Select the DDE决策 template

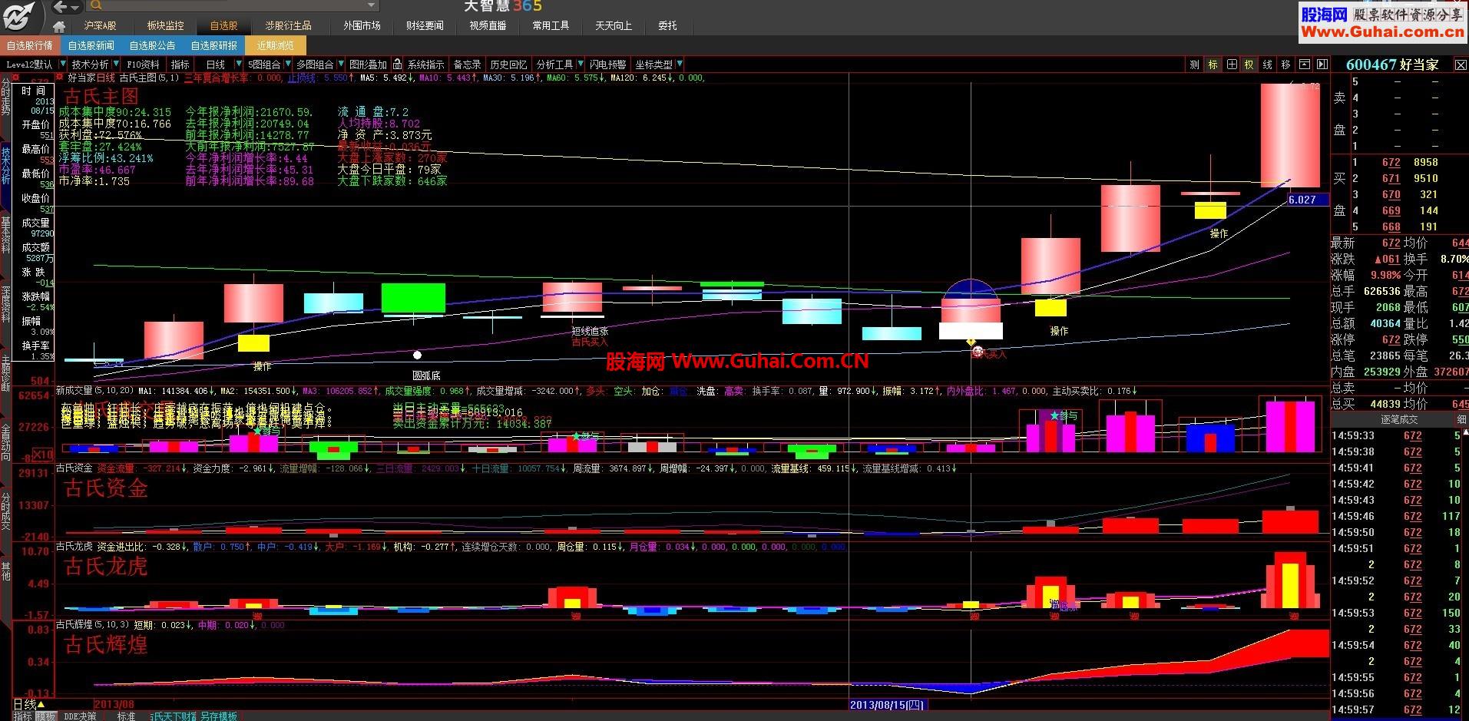coord(80,716)
